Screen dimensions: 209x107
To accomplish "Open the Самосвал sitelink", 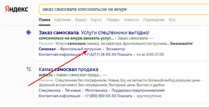I will pos(47,49).
